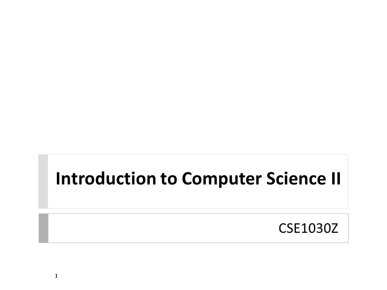Viewport: 387px width, 290px height.
Task: Select the dark gray accent bar beside the subtitle
Action: click(x=44, y=228)
